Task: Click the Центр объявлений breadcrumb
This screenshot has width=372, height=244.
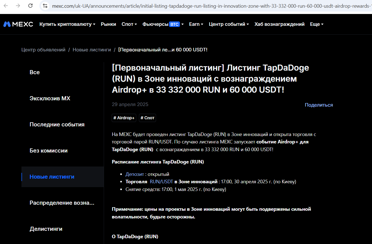Action: [x=43, y=50]
